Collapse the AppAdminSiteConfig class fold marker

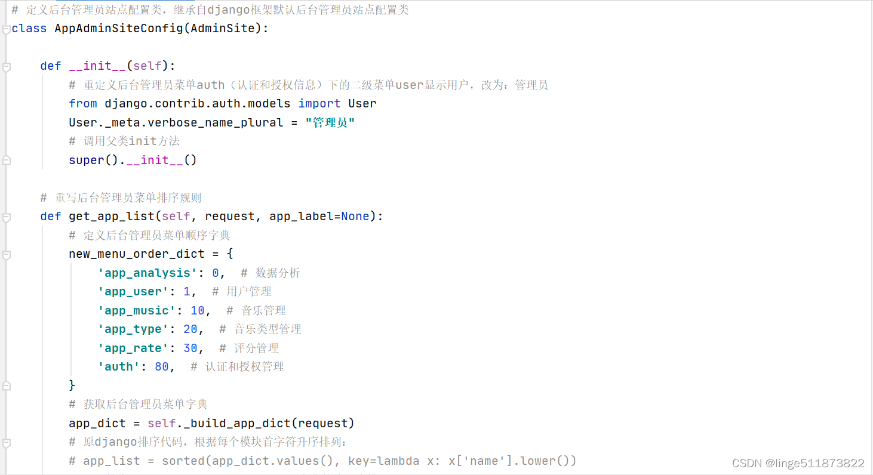7,30
